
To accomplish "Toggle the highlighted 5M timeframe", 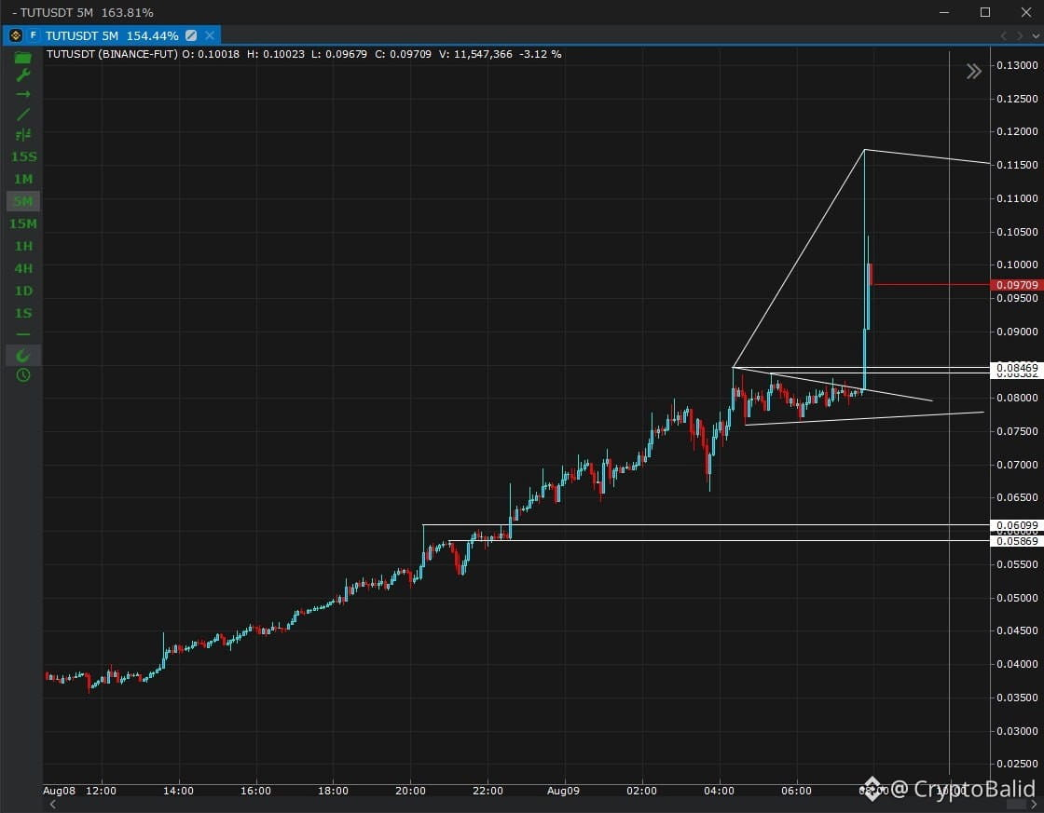I will 23,201.
